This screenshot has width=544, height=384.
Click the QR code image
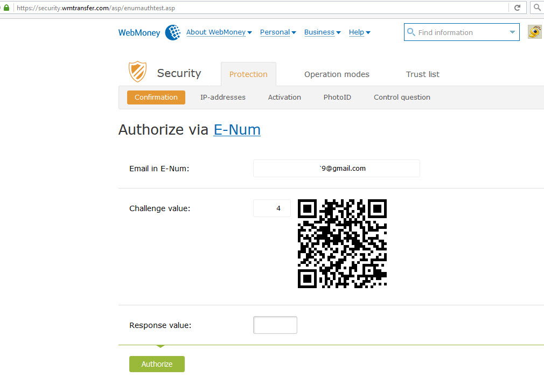[x=342, y=243]
